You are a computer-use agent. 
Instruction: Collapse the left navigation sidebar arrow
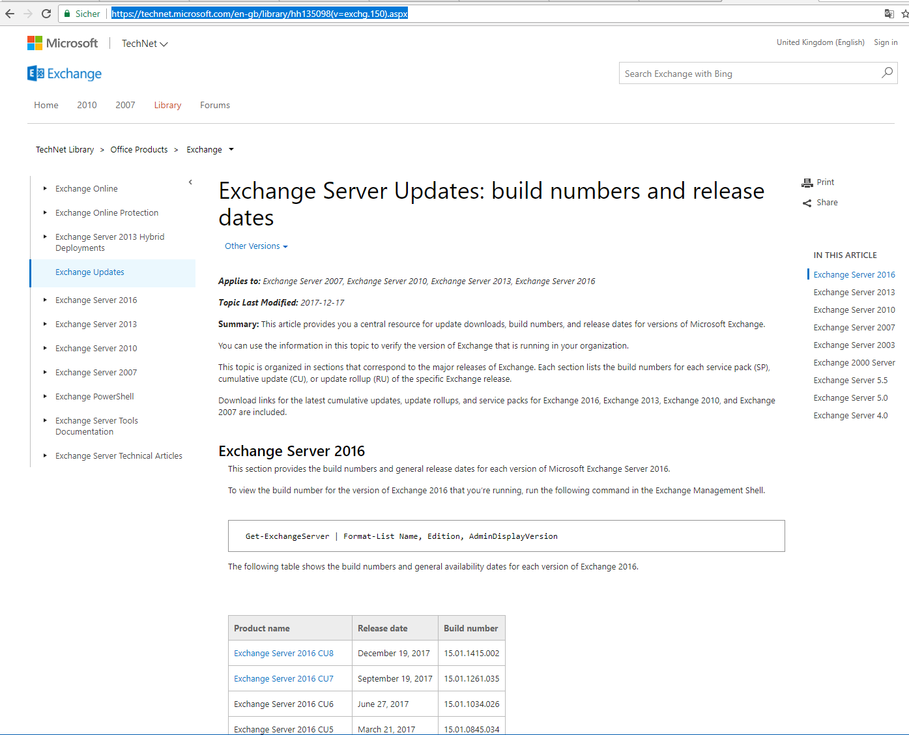[x=190, y=182]
